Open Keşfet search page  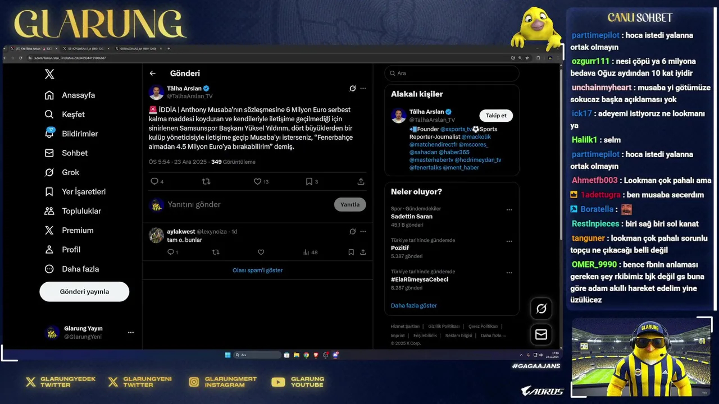coord(65,114)
